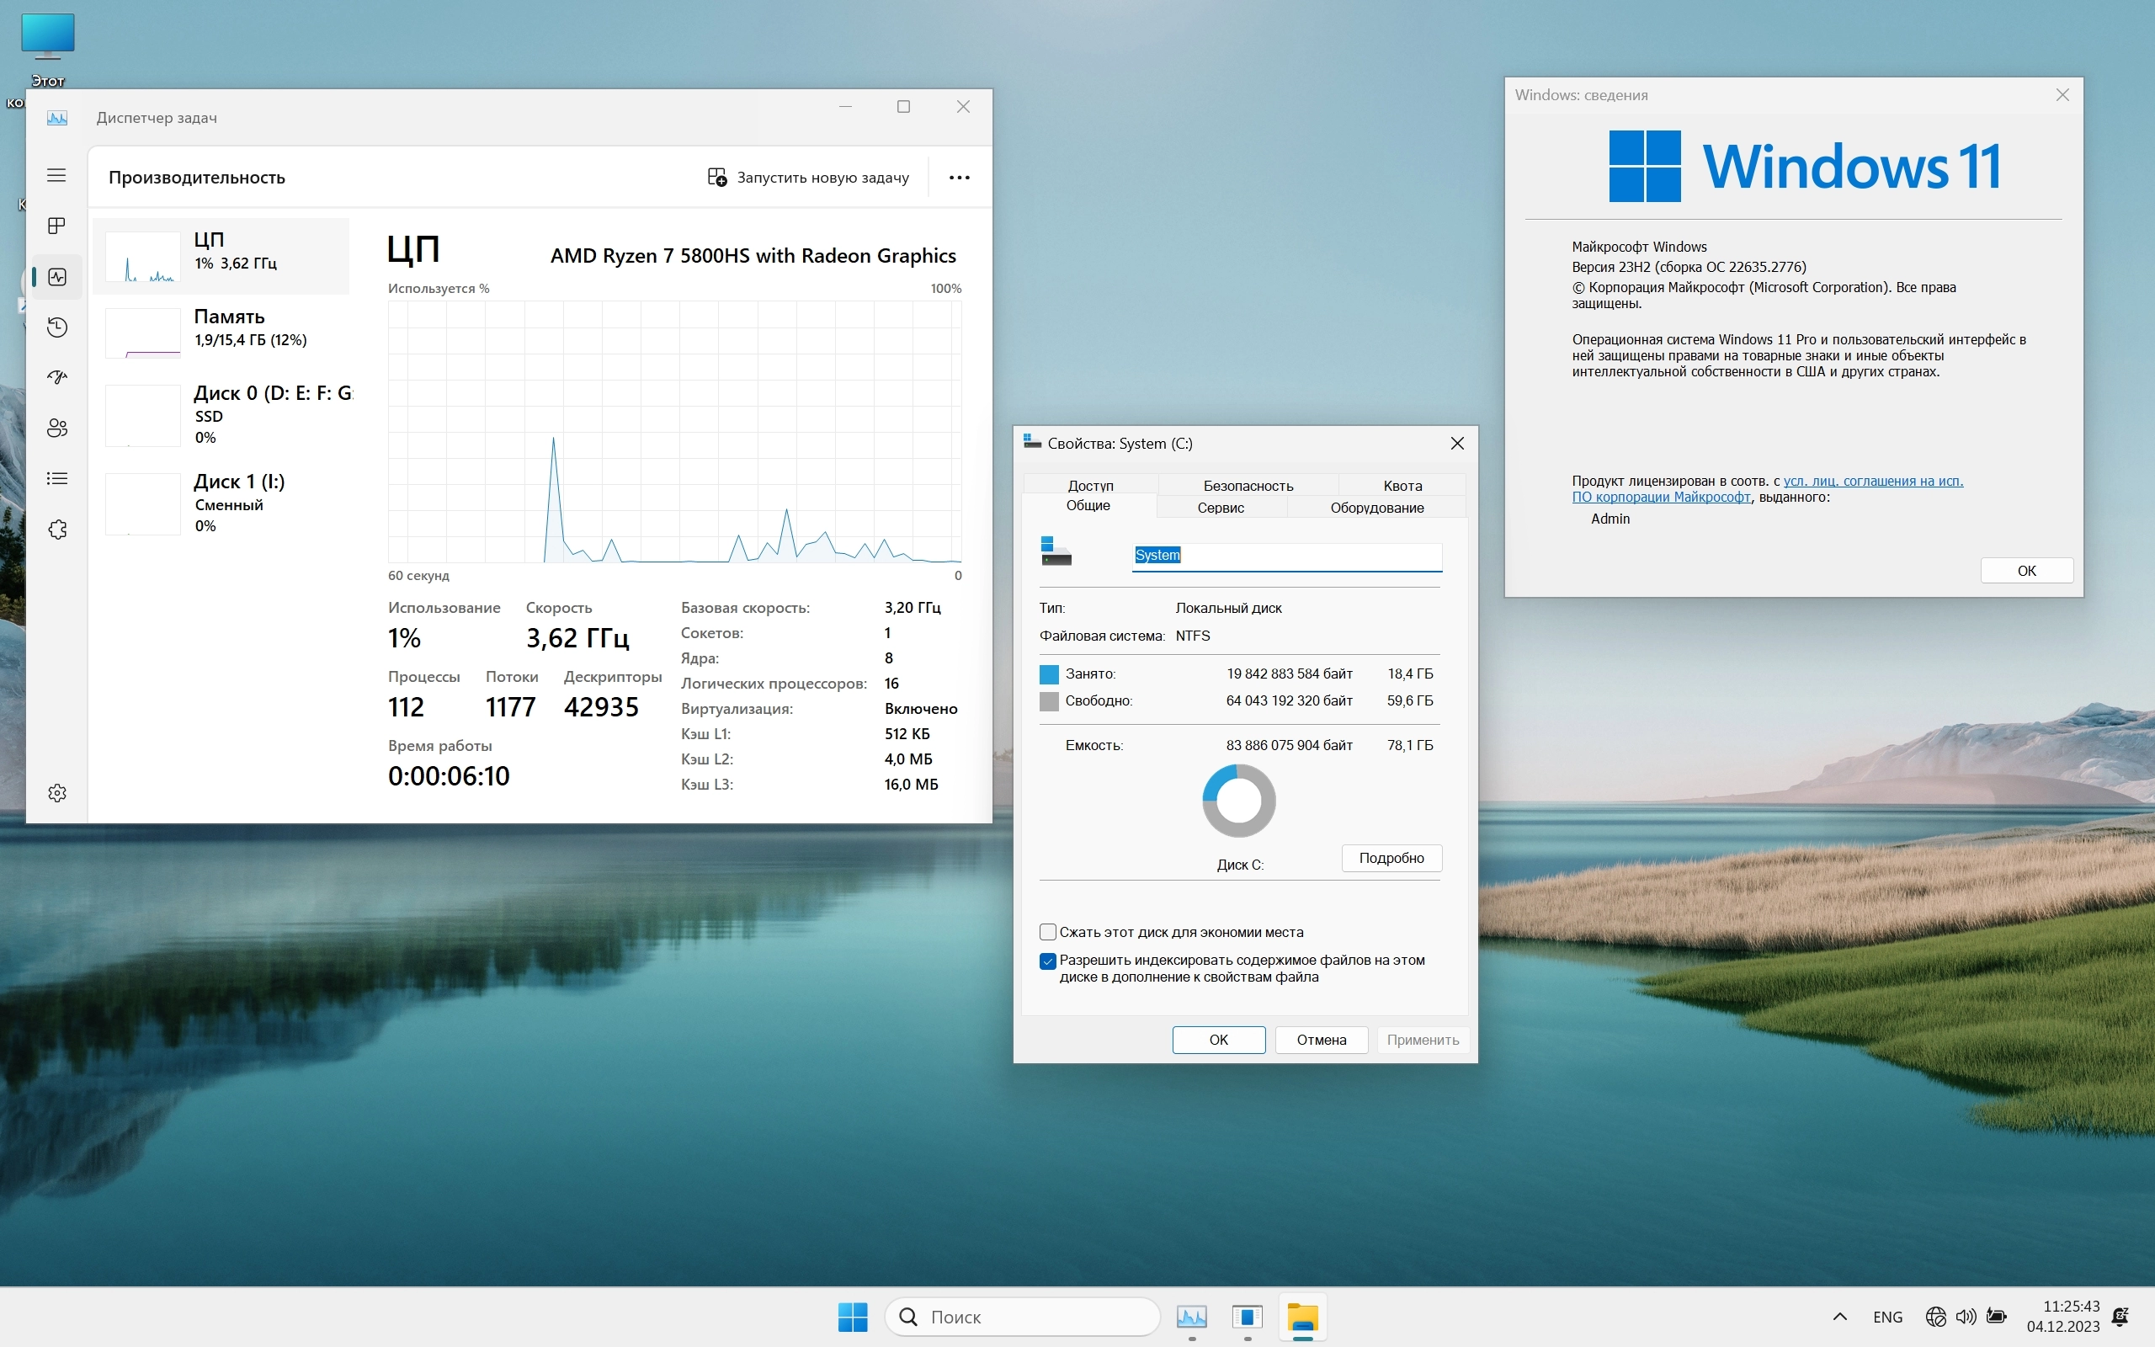2155x1347 pixels.
Task: Disable file content indexing checkbox
Action: [x=1048, y=961]
